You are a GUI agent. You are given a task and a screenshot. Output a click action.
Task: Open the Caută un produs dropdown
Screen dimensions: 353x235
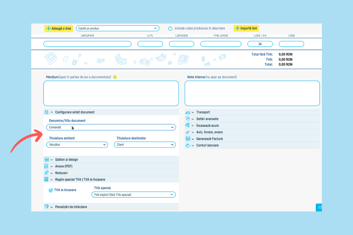click(x=117, y=28)
